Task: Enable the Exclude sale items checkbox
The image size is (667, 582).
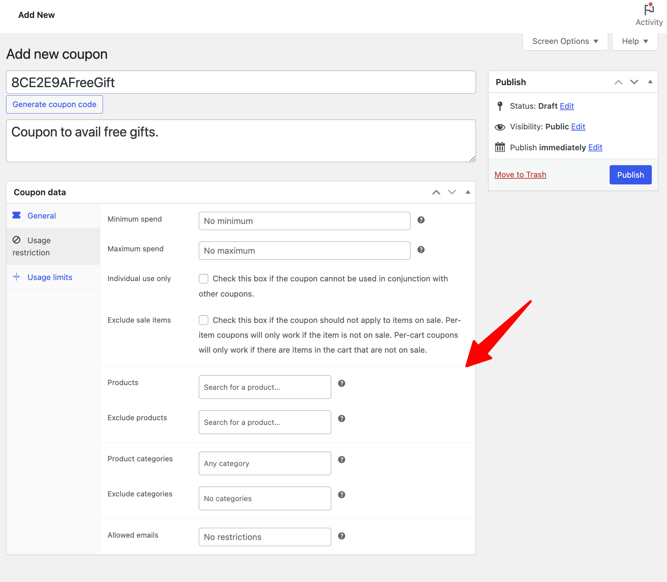Action: (x=203, y=320)
